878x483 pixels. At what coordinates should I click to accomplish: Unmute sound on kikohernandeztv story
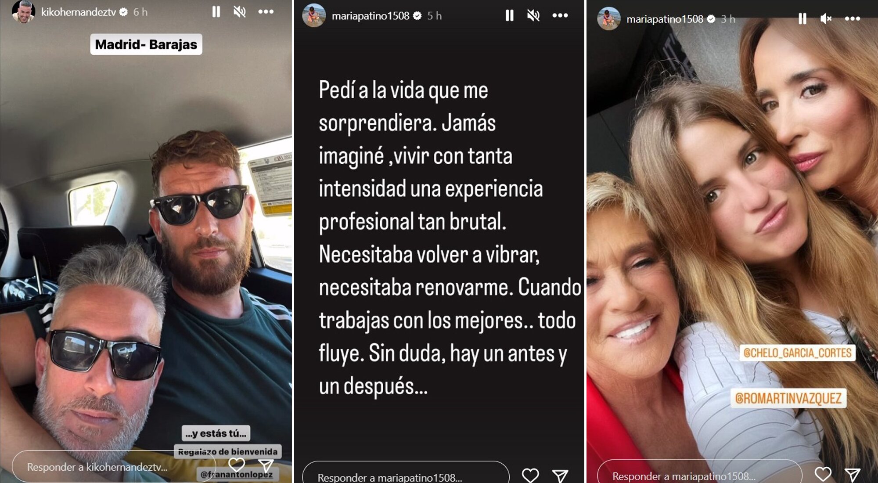tap(239, 12)
